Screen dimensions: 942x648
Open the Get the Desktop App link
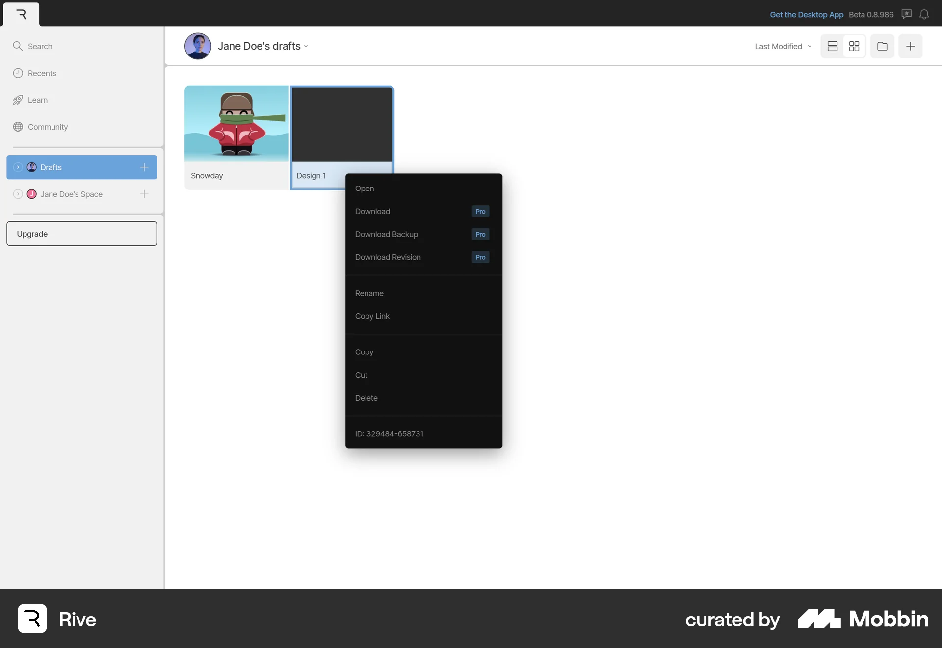(x=806, y=14)
